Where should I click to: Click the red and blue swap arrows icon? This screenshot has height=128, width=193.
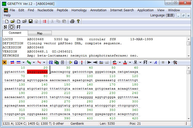[x=12, y=62]
